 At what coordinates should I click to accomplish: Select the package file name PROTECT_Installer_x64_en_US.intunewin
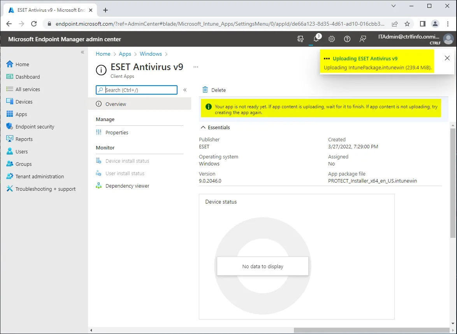(373, 181)
